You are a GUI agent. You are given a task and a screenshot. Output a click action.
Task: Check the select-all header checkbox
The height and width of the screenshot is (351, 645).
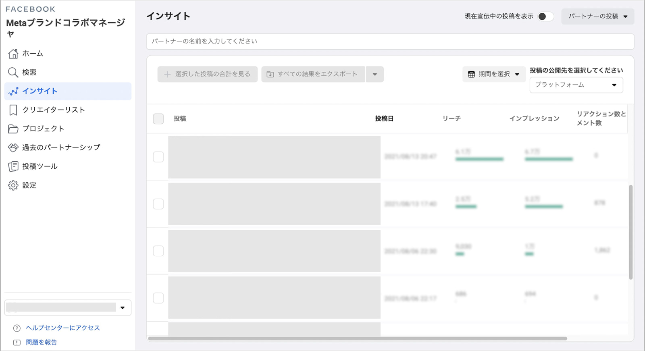click(158, 118)
